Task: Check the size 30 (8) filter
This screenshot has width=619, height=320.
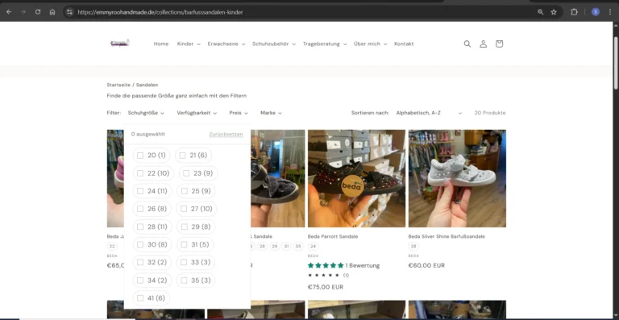Action: 140,245
